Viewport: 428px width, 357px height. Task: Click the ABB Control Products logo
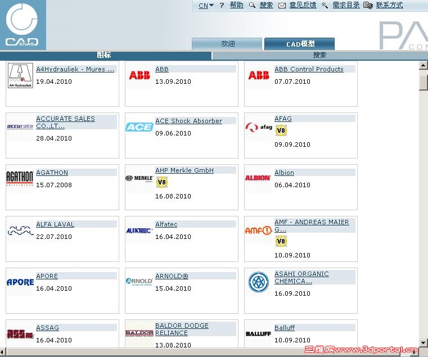tap(259, 75)
